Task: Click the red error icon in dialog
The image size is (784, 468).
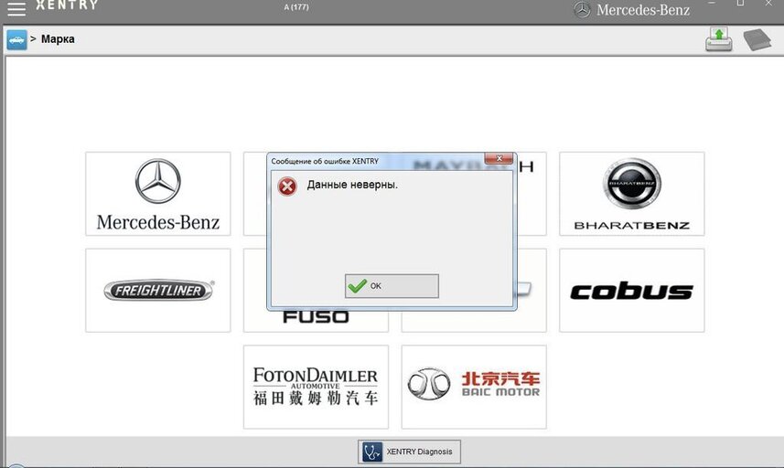Action: tap(287, 186)
